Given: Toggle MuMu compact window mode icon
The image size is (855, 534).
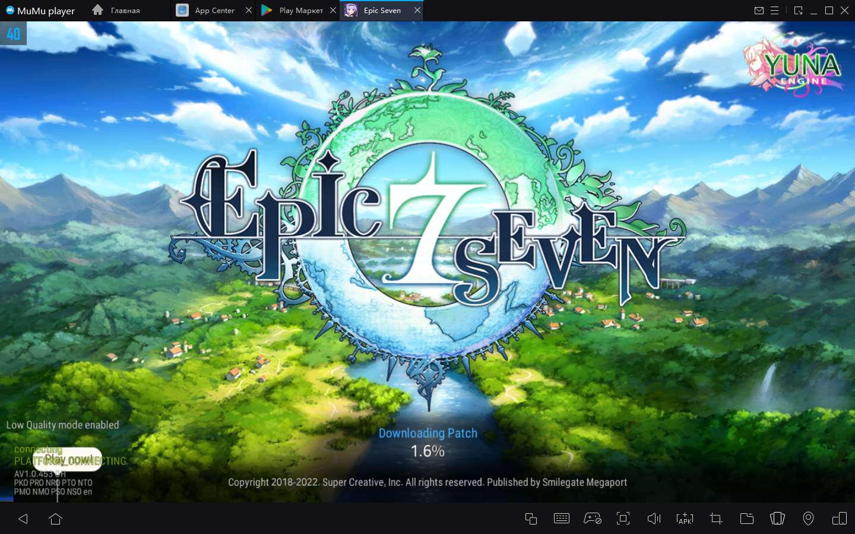Looking at the screenshot, I should [x=798, y=11].
